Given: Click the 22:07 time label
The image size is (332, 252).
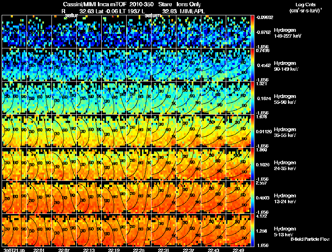Looking at the screenshot, I should pos(64,250).
